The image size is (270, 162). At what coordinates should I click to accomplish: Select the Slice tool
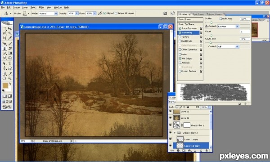[x=10, y=38]
